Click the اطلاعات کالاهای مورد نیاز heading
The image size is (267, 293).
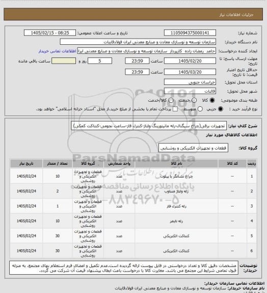tap(232, 135)
